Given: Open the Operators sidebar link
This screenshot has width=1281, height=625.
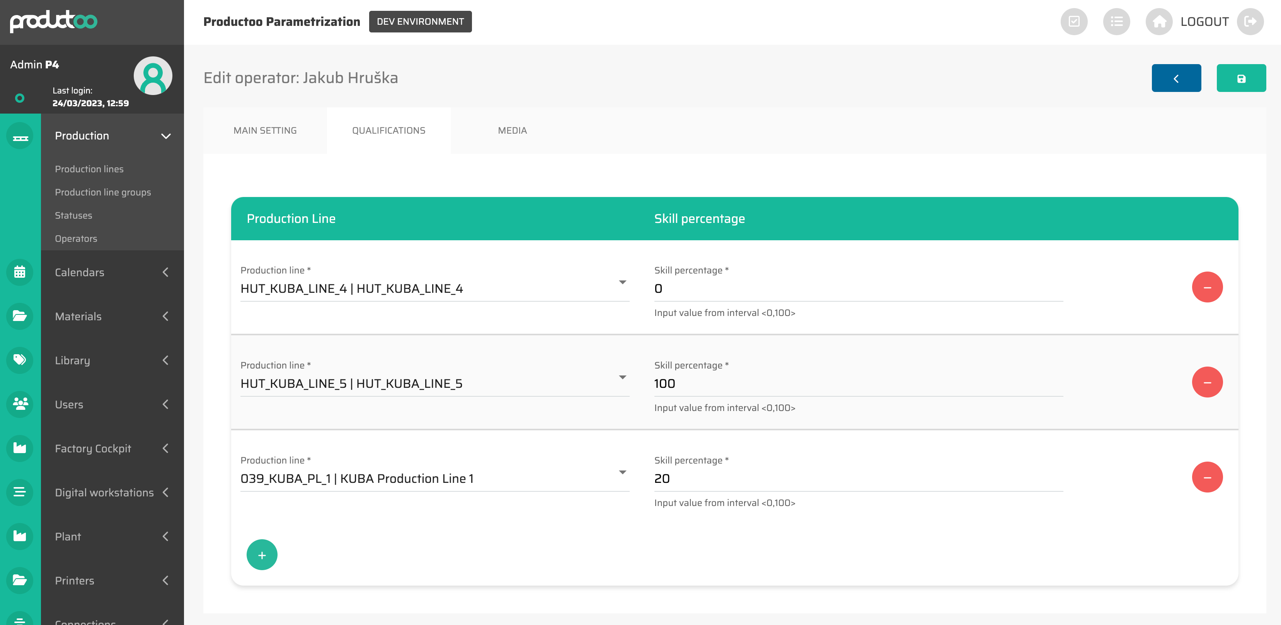Looking at the screenshot, I should click(x=76, y=238).
